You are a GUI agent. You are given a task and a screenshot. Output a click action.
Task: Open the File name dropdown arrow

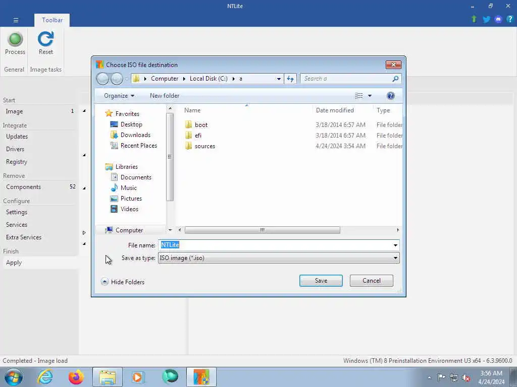tap(395, 245)
